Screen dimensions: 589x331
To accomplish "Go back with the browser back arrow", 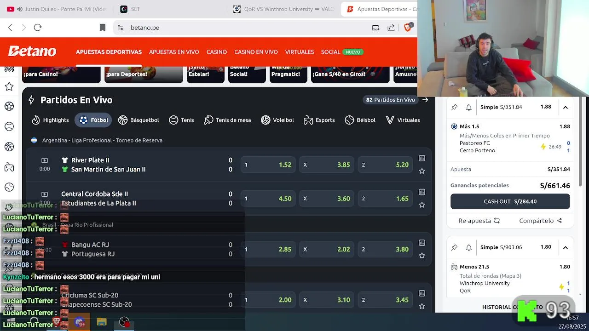I will click(x=10, y=28).
